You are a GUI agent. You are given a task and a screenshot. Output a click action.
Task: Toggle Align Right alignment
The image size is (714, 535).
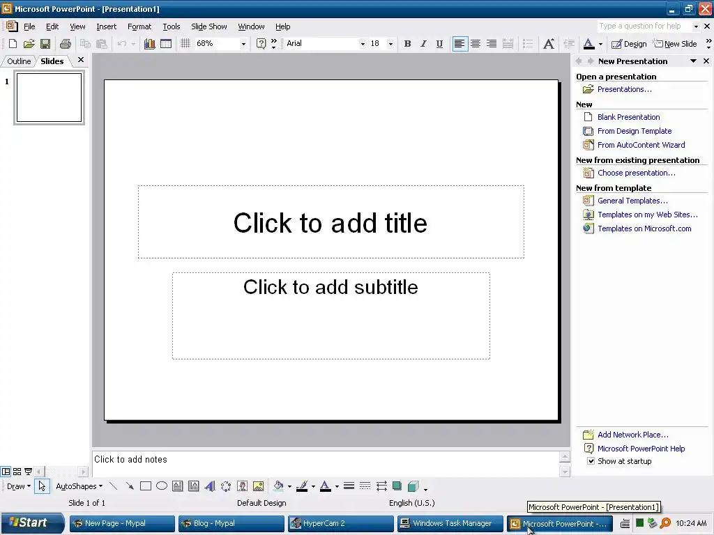492,44
